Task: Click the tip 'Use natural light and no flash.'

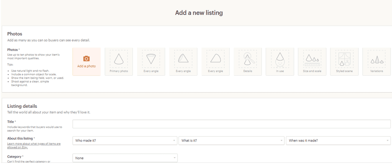Action: coord(30,71)
